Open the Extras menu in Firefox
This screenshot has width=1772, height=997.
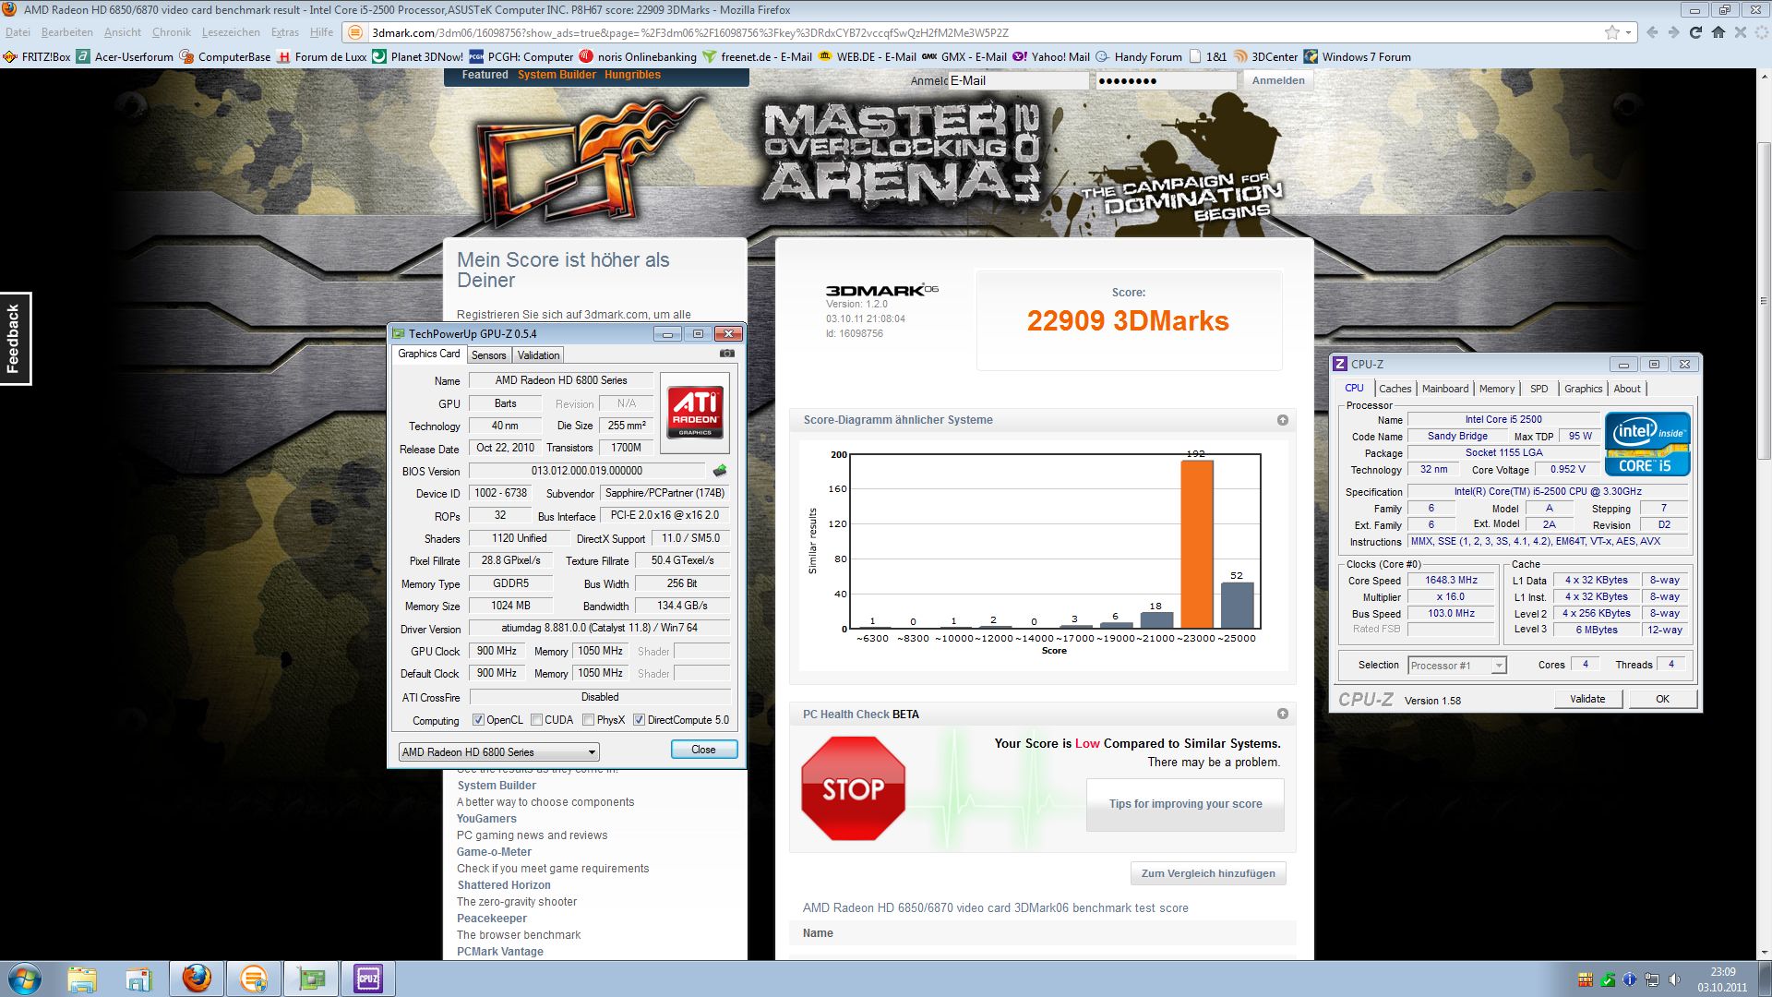pos(284,32)
